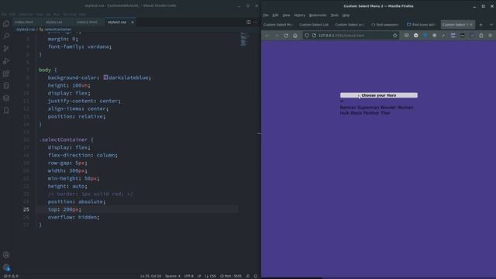Open Firefox Tools menu
Viewport: 496px width, 279px height.
click(335, 15)
